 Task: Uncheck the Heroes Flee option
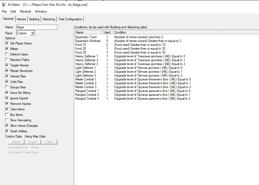(x=7, y=76)
